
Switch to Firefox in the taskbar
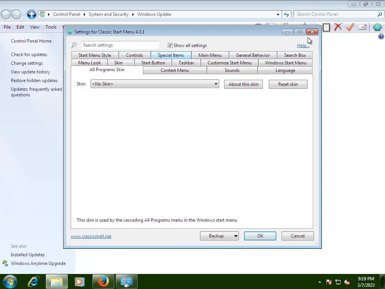coord(103,281)
